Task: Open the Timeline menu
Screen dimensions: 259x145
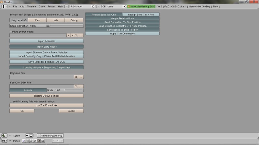Action: tap(31, 6)
